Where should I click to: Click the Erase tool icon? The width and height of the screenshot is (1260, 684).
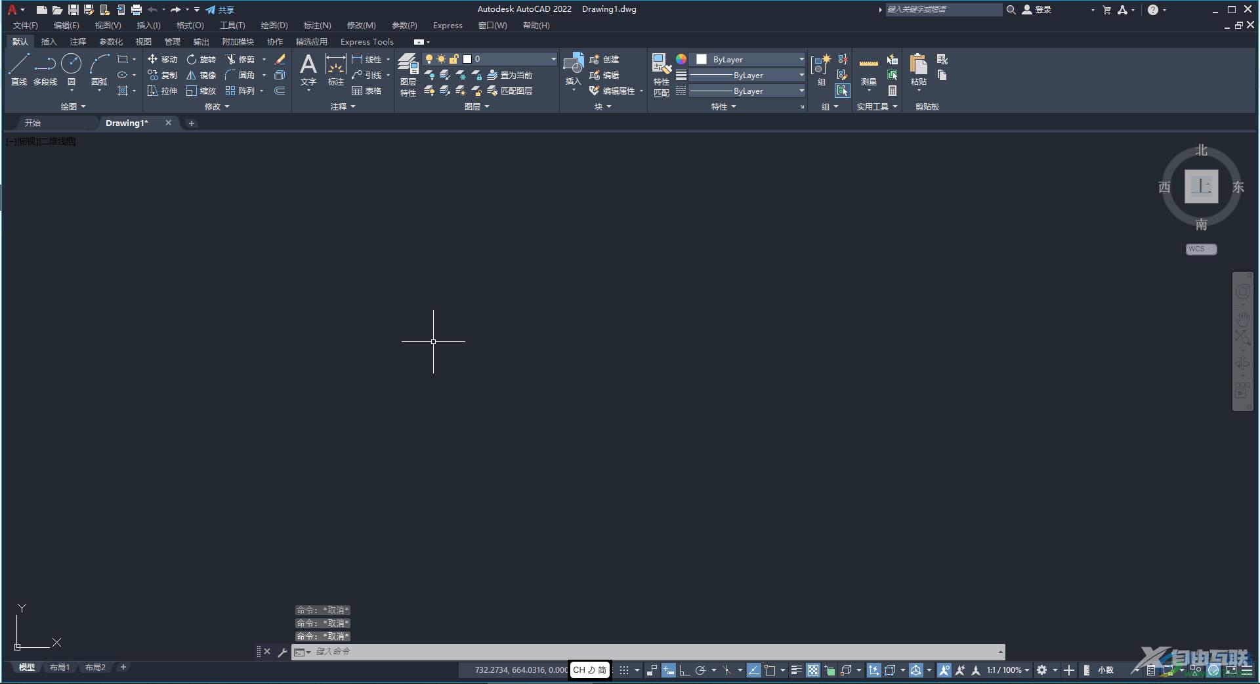(x=280, y=59)
